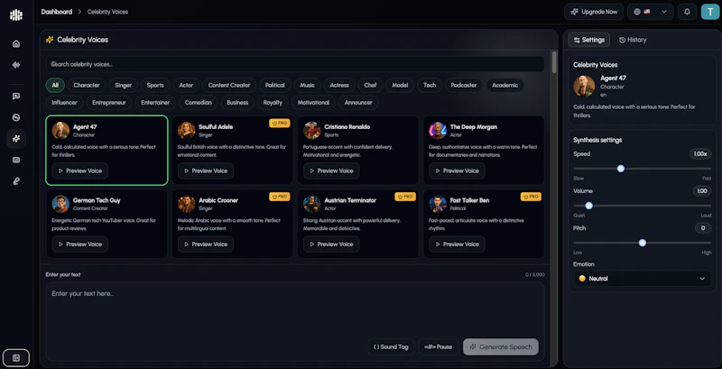
Task: Toggle the sidebar collapse button at the bottom left
Action: 16,357
